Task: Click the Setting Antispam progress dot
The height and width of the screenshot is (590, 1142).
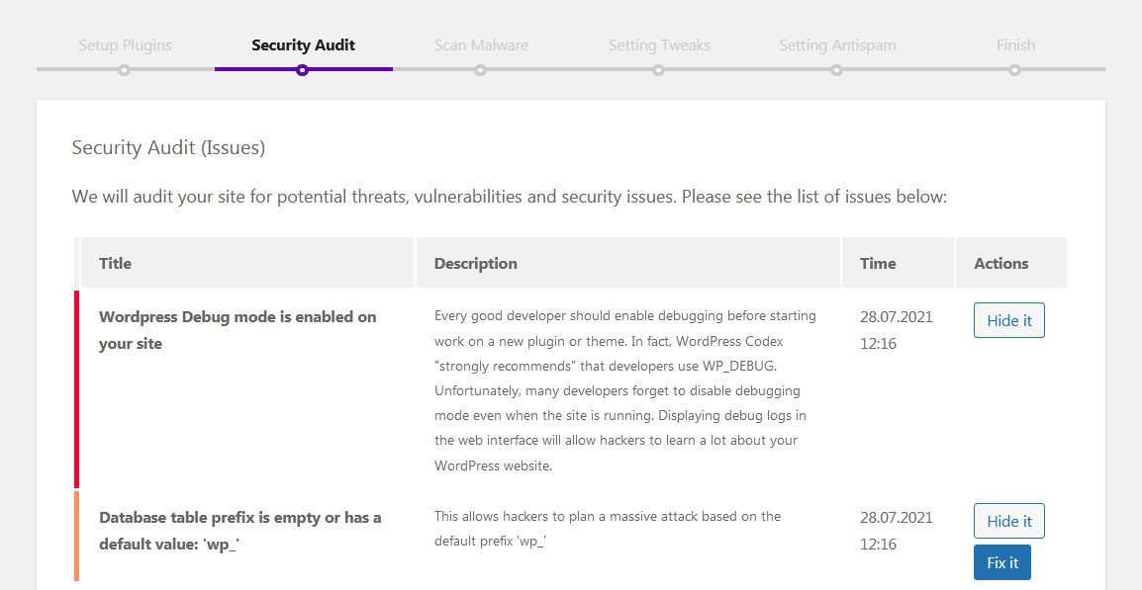Action: [836, 70]
